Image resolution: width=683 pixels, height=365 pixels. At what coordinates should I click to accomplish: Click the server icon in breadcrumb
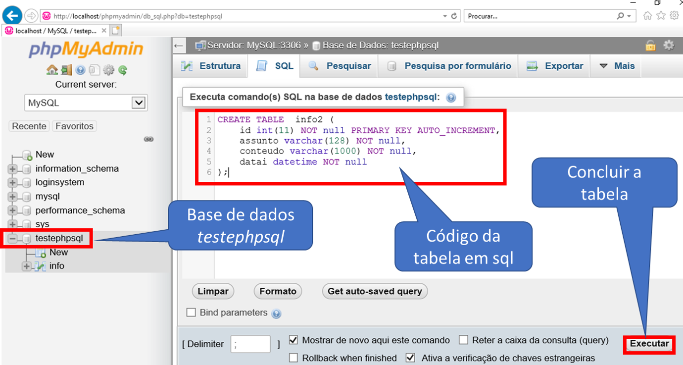pyautogui.click(x=200, y=46)
